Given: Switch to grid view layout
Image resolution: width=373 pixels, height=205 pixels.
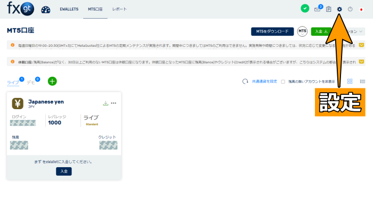Looking at the screenshot, I should coord(350,81).
